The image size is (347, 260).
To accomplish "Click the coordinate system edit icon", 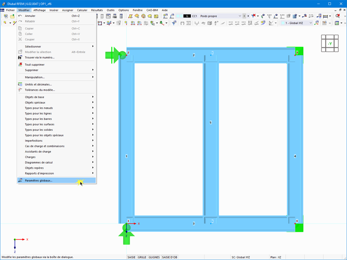I will click(317, 23).
